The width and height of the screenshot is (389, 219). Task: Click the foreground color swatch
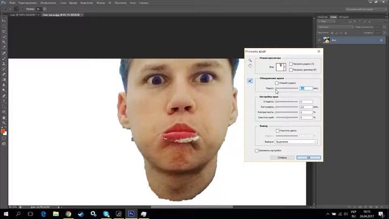(x=2, y=131)
